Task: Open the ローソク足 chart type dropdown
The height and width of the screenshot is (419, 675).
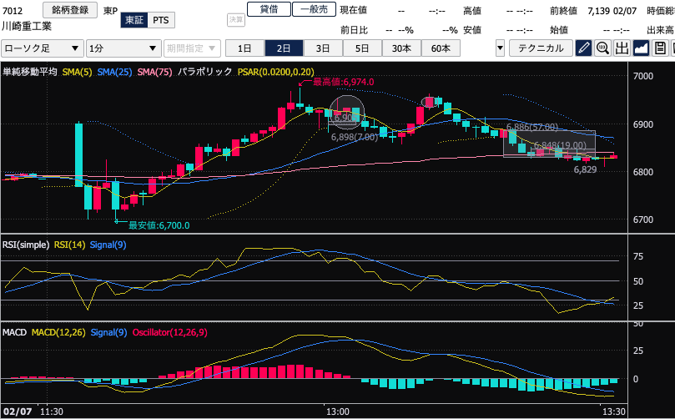Action: (x=43, y=48)
